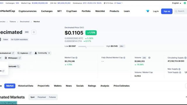The width and height of the screenshot is (187, 105).
Task: Click the Log In link
Action: point(156,11)
